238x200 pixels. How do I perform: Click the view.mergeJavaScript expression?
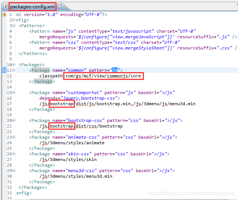125,37
